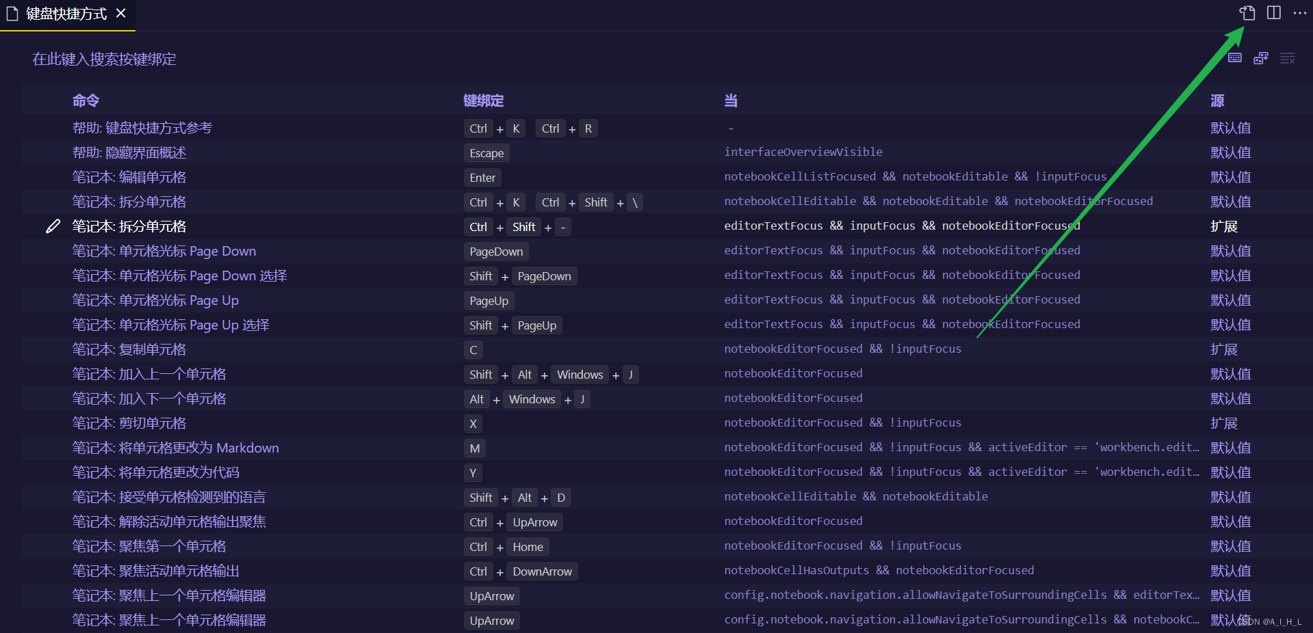Click the notebookCellEditable && notebookEditable clause
The width and height of the screenshot is (1313, 633).
click(856, 496)
